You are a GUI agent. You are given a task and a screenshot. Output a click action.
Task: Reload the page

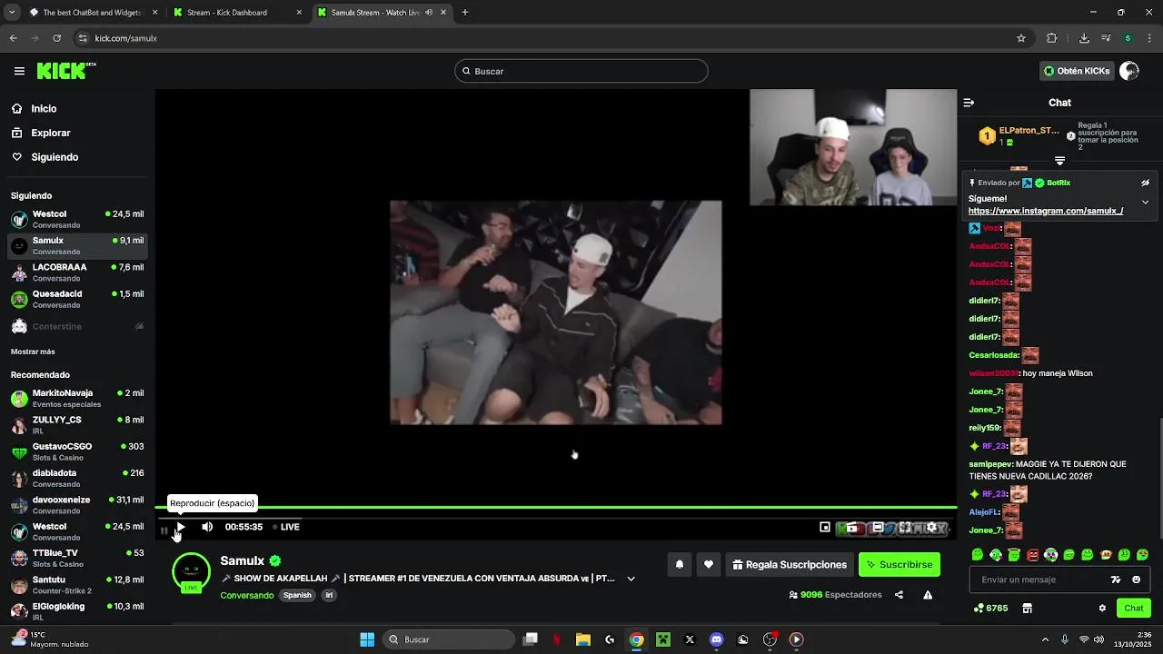(56, 38)
